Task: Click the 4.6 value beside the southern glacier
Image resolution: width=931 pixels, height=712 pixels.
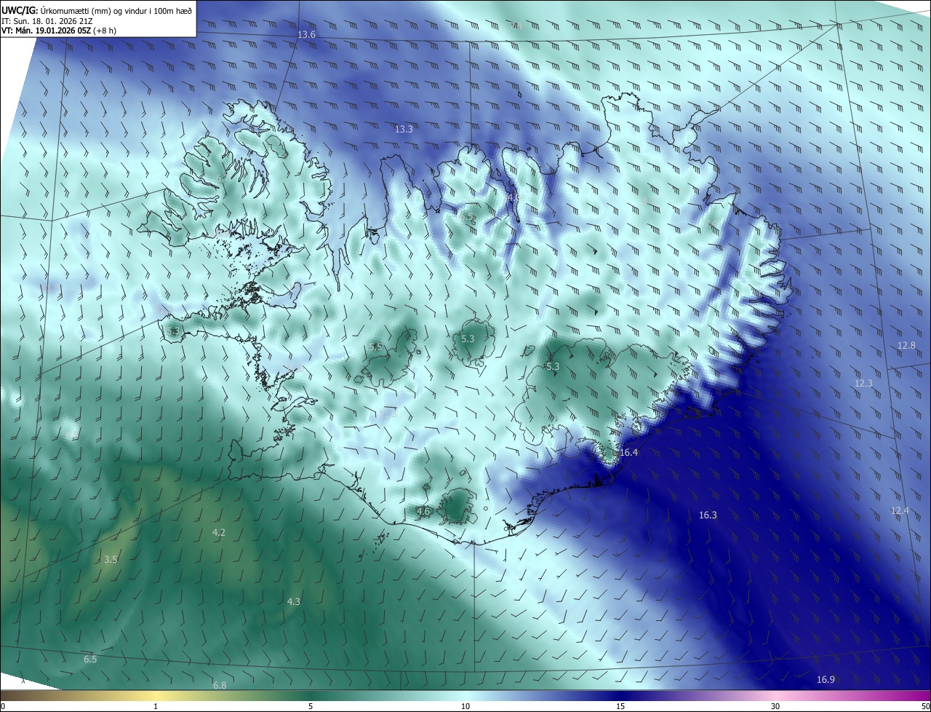Action: click(423, 512)
